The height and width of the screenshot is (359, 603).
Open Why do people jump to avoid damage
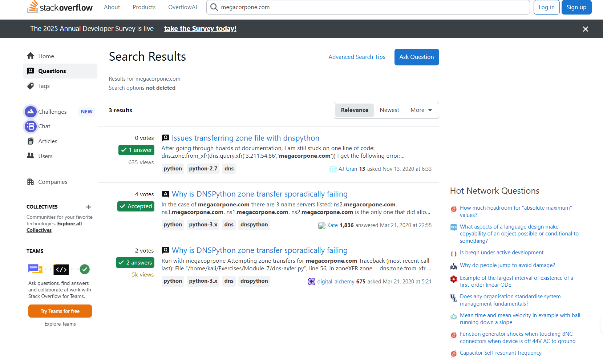507,265
